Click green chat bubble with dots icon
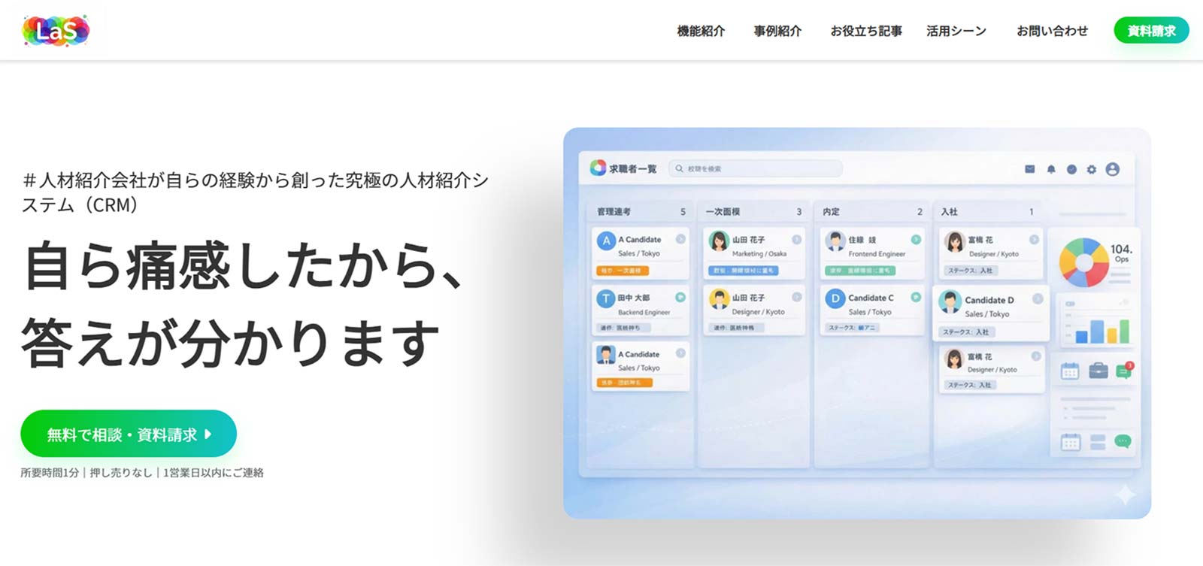The height and width of the screenshot is (566, 1203). coord(1123,441)
